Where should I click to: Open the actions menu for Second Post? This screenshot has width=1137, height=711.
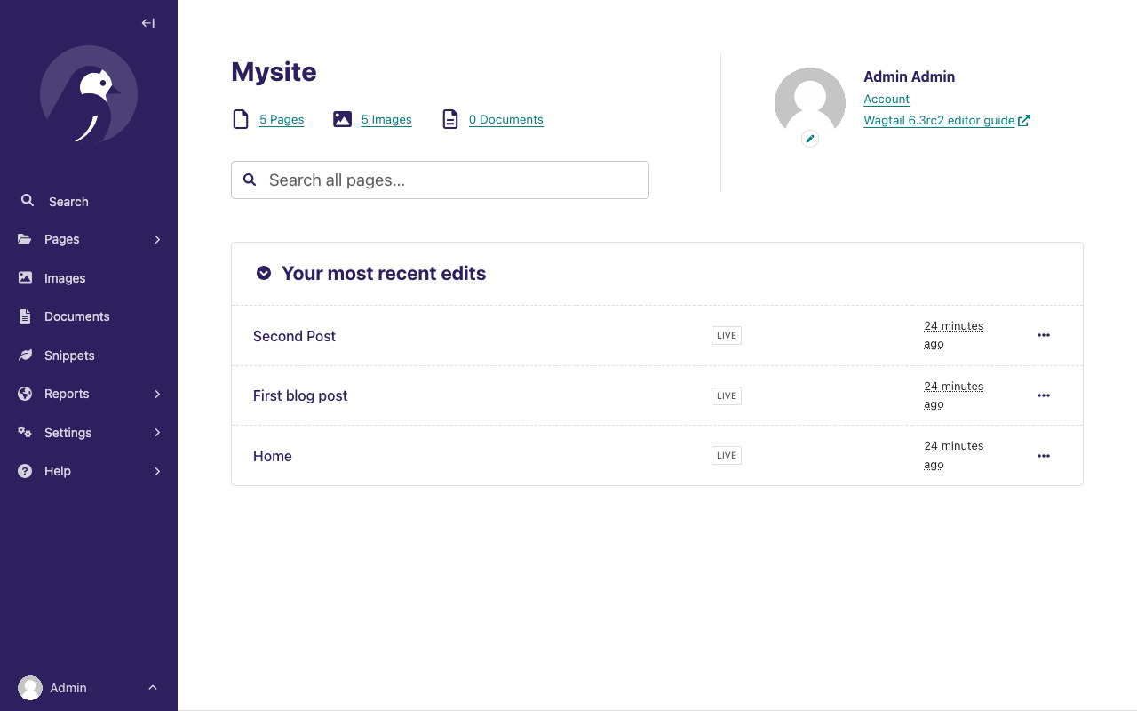[1043, 335]
